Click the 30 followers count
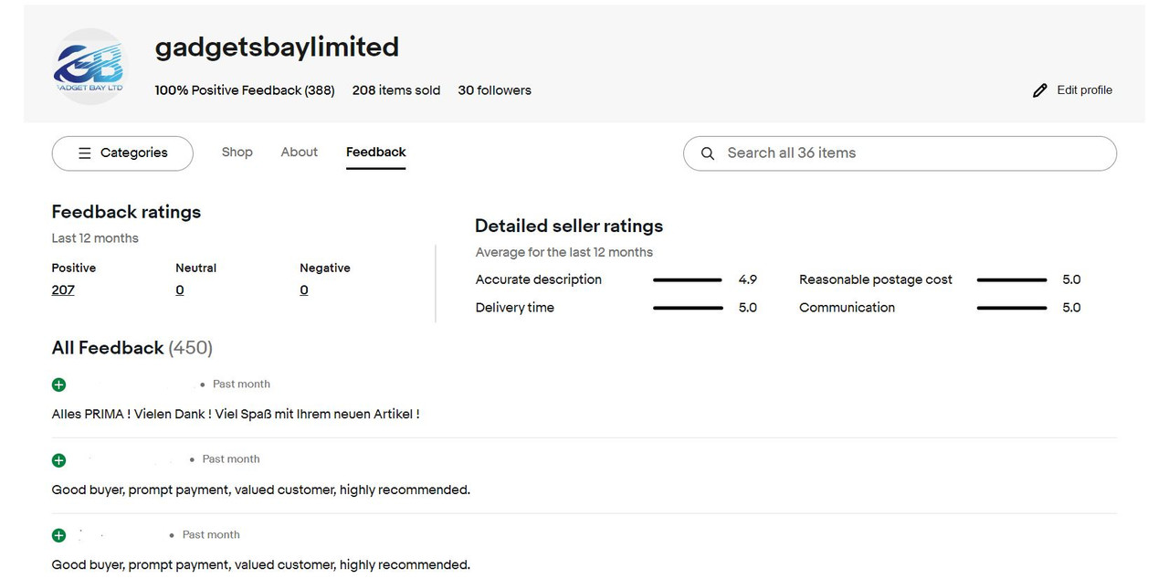Screen dimensions: 1169x579 [494, 90]
